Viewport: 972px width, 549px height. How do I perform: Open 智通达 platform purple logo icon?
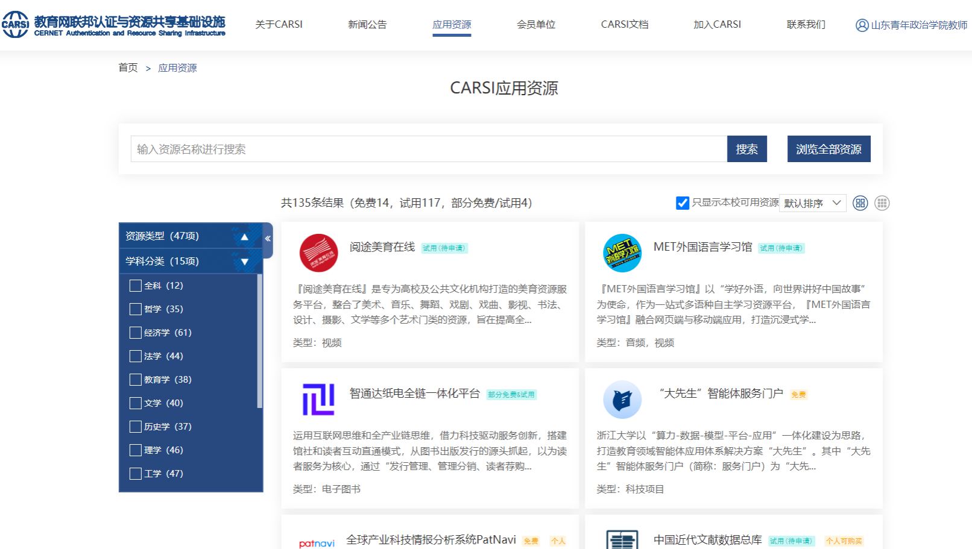pos(318,400)
